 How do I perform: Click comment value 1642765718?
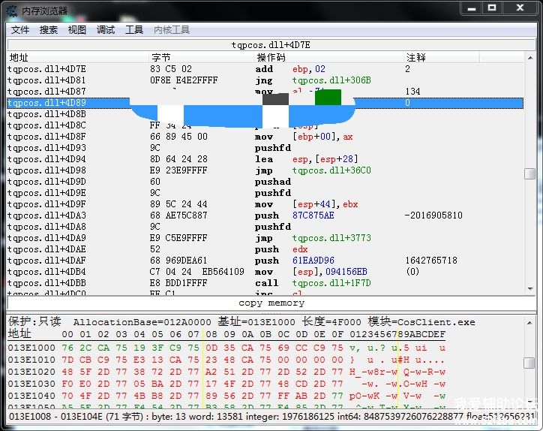coord(431,261)
